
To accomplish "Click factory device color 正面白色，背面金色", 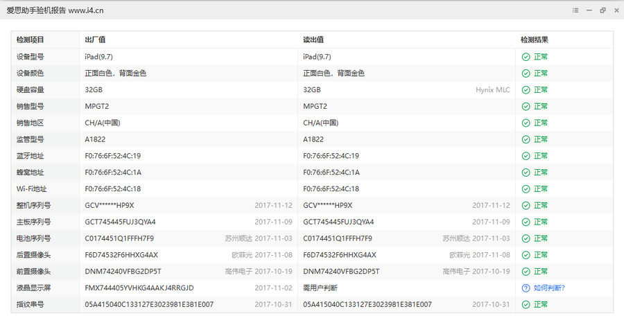I will tap(115, 73).
